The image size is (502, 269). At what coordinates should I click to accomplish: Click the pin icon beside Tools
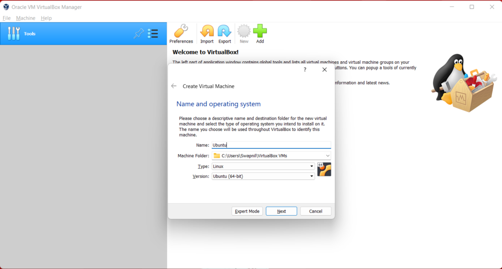[139, 34]
